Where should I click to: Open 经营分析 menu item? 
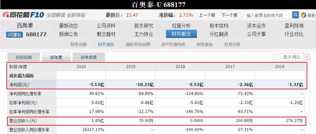coord(181,26)
